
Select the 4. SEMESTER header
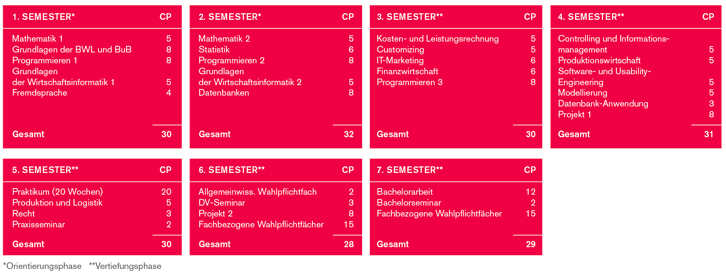(591, 17)
